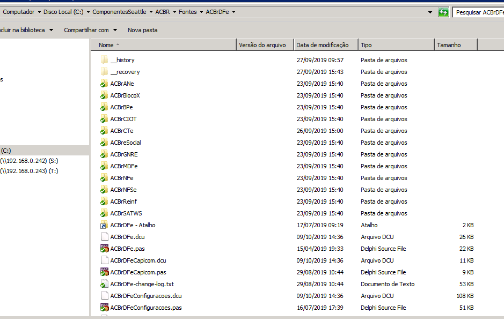Select the ACBrDFe-change-log.txt file icon
The width and height of the screenshot is (504, 321).
104,284
